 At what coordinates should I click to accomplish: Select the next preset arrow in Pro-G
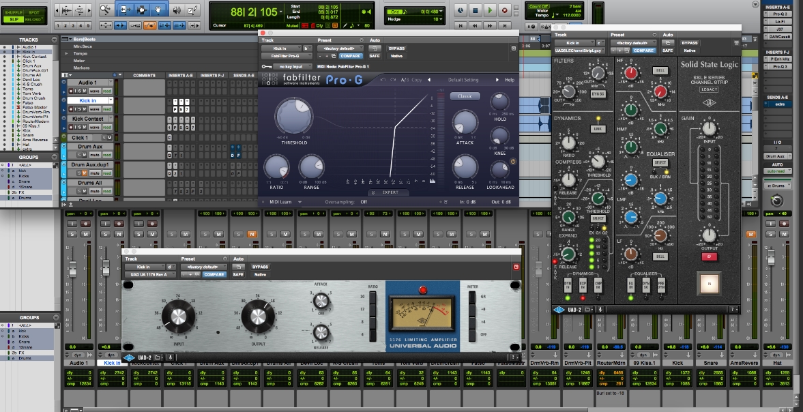497,80
